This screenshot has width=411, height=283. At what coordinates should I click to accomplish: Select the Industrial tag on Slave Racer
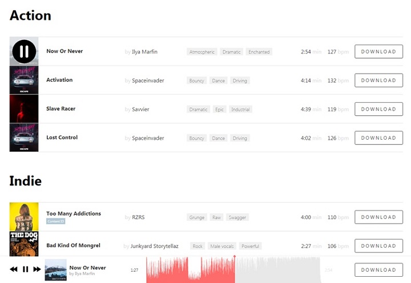(x=241, y=110)
